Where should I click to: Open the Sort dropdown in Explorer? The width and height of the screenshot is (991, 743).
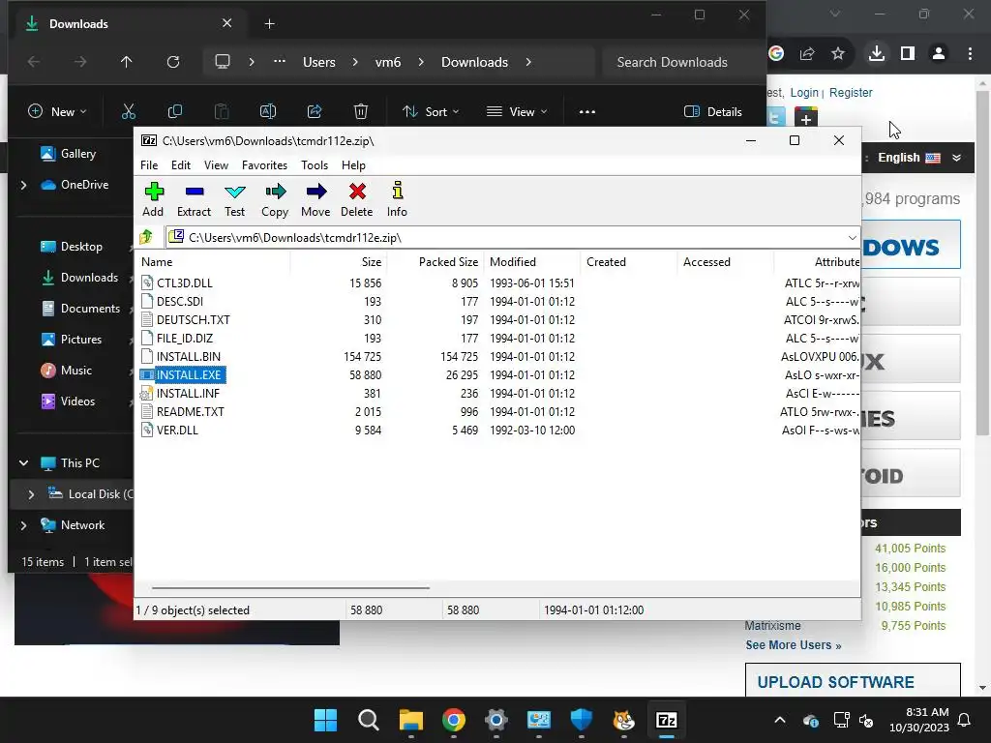coord(431,112)
